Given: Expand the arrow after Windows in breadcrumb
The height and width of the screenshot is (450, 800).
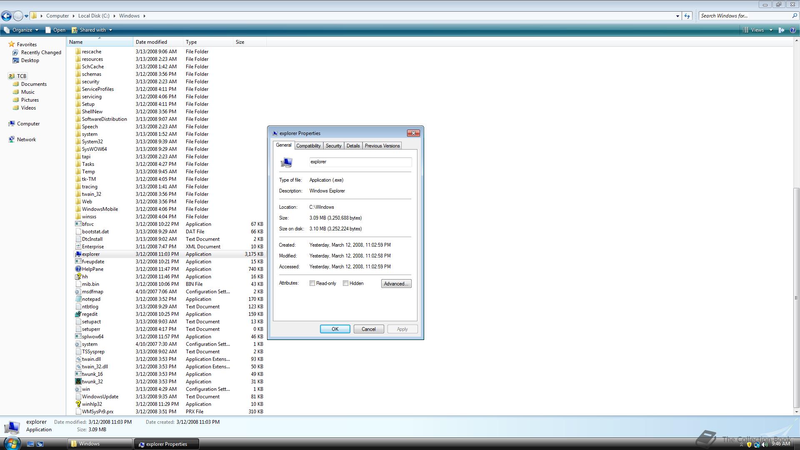Looking at the screenshot, I should click(x=145, y=16).
